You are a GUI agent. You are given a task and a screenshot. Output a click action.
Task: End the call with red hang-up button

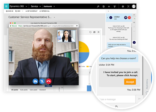tap(49, 81)
